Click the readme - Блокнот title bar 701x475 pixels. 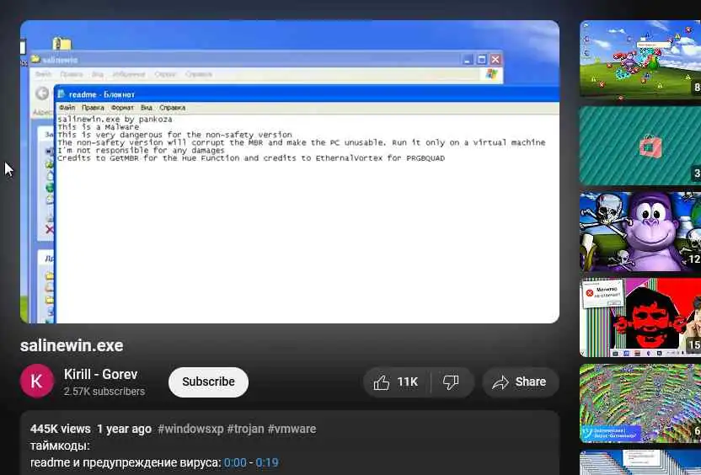[307, 94]
